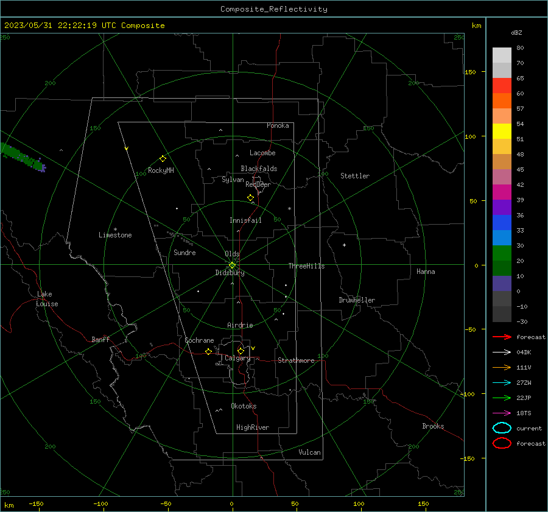
Task: Select the magenta 18TS arrow icon
Action: [x=502, y=413]
